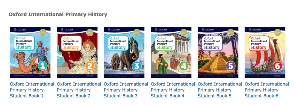Screen dimensions: 296x106
Task: Click the Oxford International Primary History heading
Action: [58, 14]
